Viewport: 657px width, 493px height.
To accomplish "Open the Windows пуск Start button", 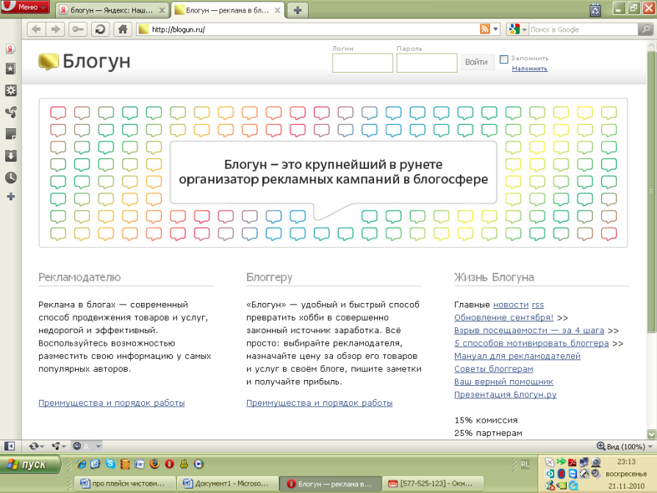I will (31, 464).
